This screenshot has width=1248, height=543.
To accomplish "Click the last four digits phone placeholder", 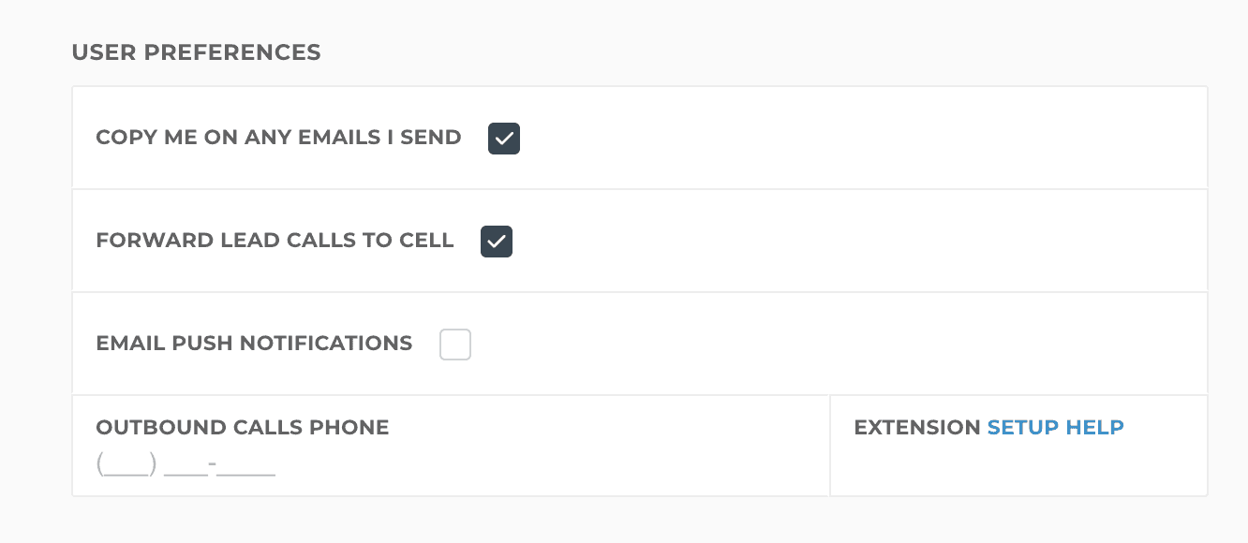I will pos(247,464).
